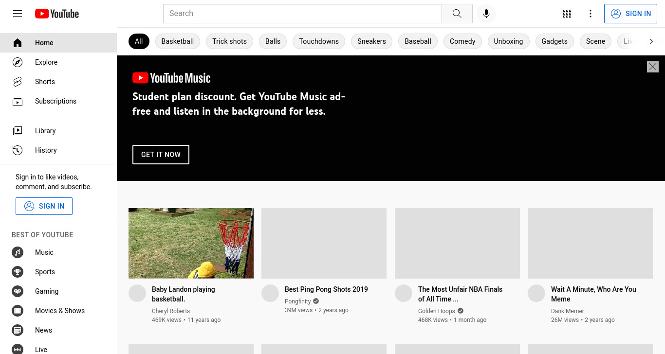Click the Home sidebar icon
The width and height of the screenshot is (665, 354).
click(18, 43)
